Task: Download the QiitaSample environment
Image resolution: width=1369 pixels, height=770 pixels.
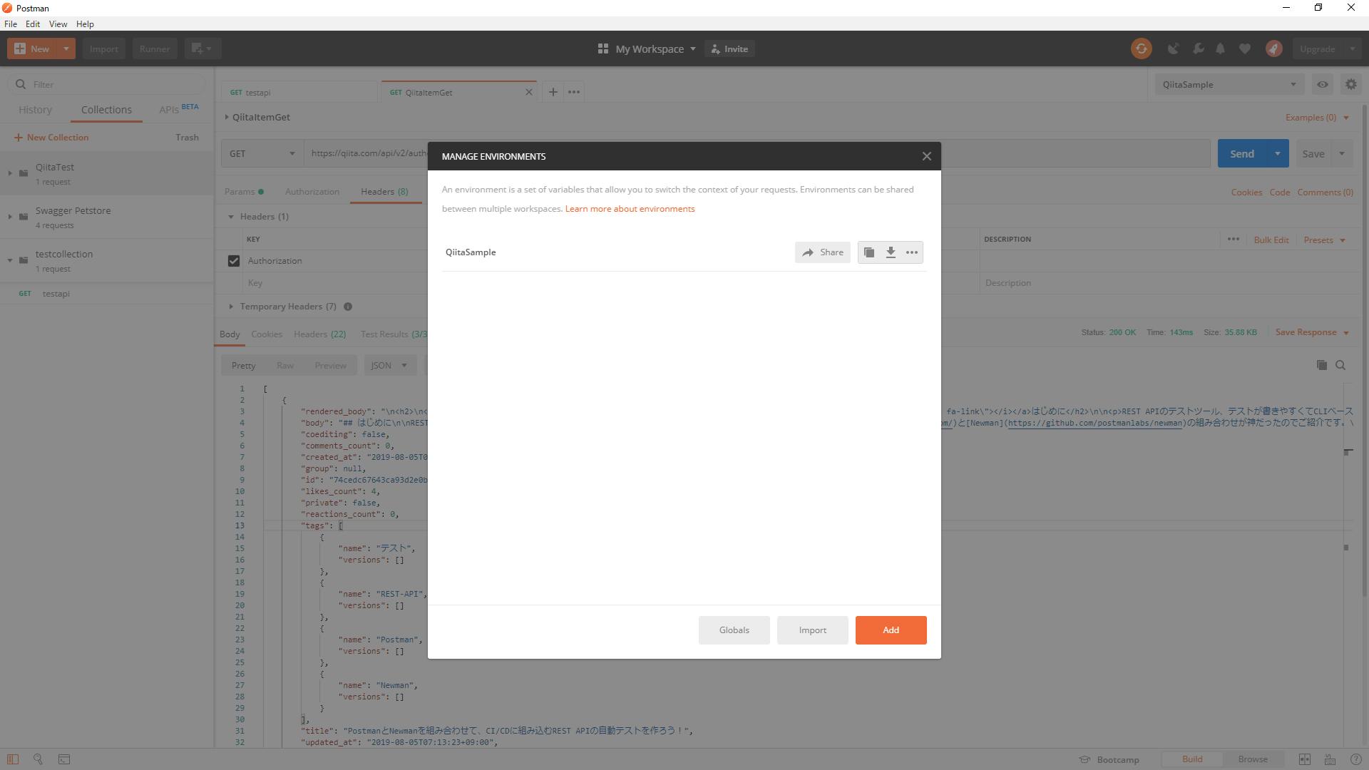Action: click(x=891, y=252)
